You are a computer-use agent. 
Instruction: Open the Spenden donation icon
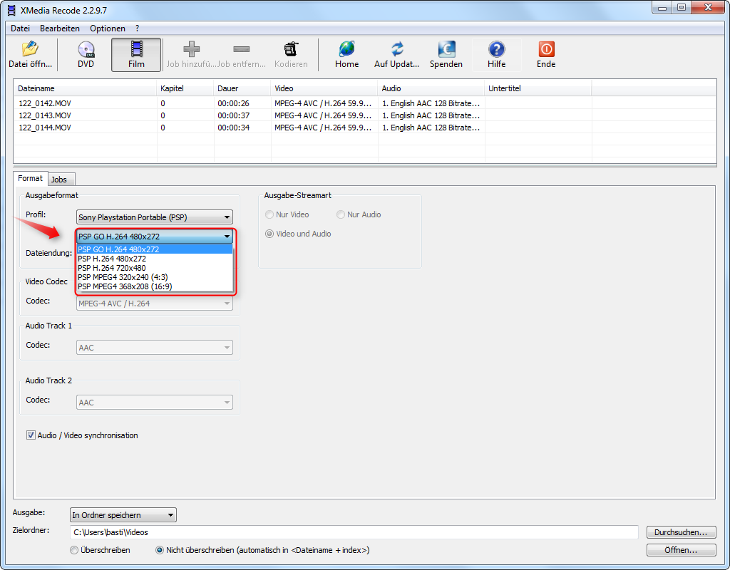[x=446, y=50]
